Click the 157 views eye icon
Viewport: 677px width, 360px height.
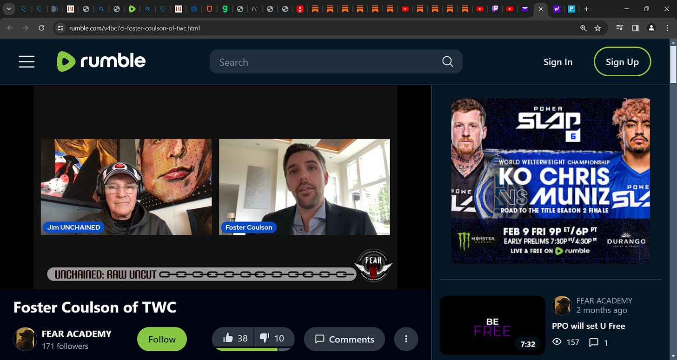coord(557,342)
